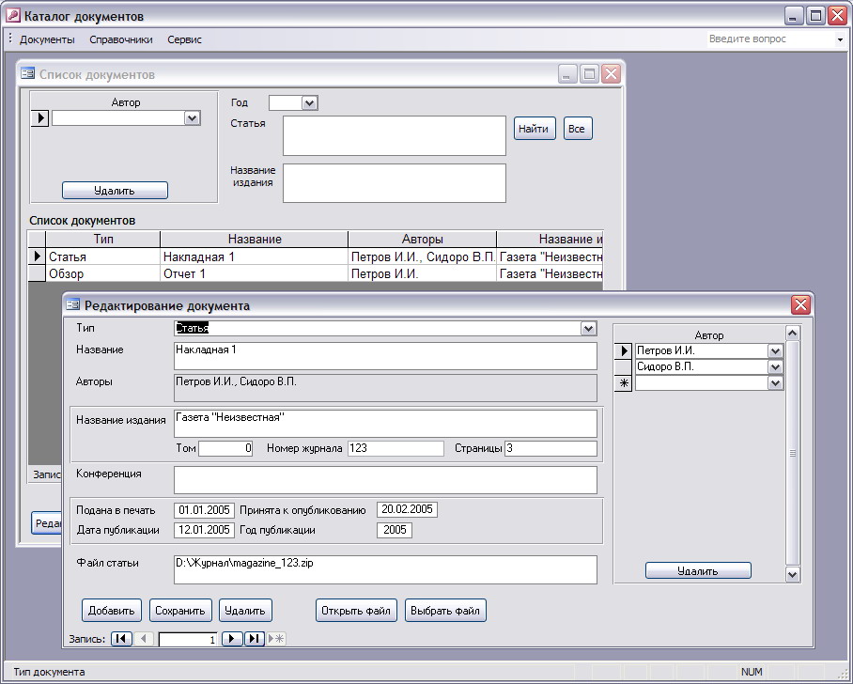Screen dimensions: 853x684
Task: Minimize the Список документов window
Action: pyautogui.click(x=567, y=73)
